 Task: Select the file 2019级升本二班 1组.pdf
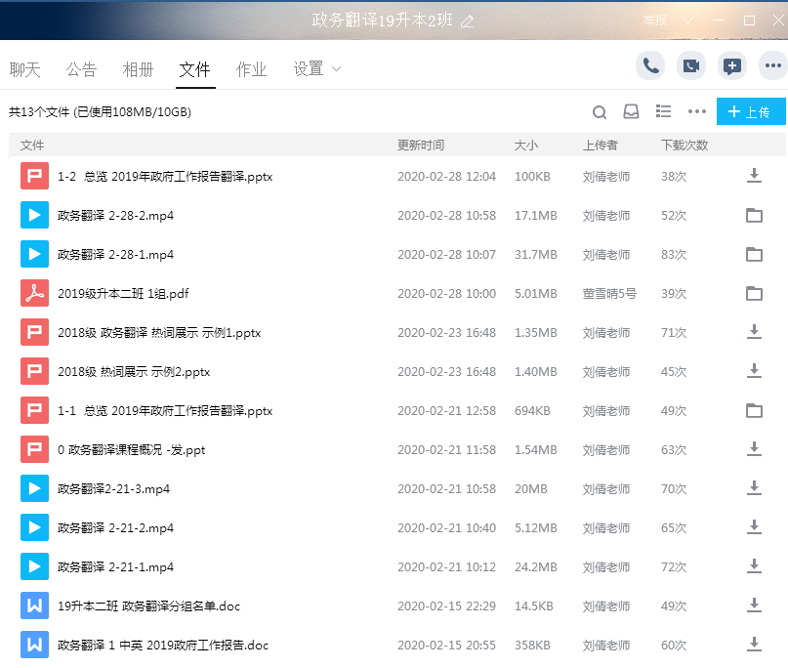pos(122,293)
